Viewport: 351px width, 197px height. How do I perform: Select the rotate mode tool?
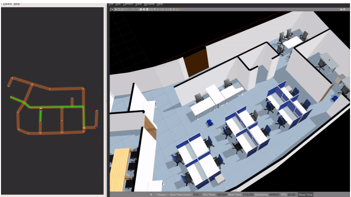tap(119, 9)
